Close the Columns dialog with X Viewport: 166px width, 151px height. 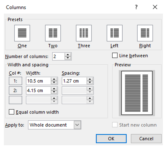point(155,7)
